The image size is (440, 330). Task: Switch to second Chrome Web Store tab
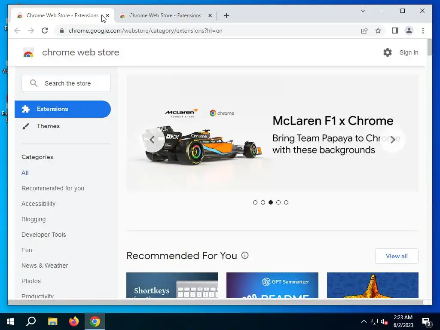(165, 15)
